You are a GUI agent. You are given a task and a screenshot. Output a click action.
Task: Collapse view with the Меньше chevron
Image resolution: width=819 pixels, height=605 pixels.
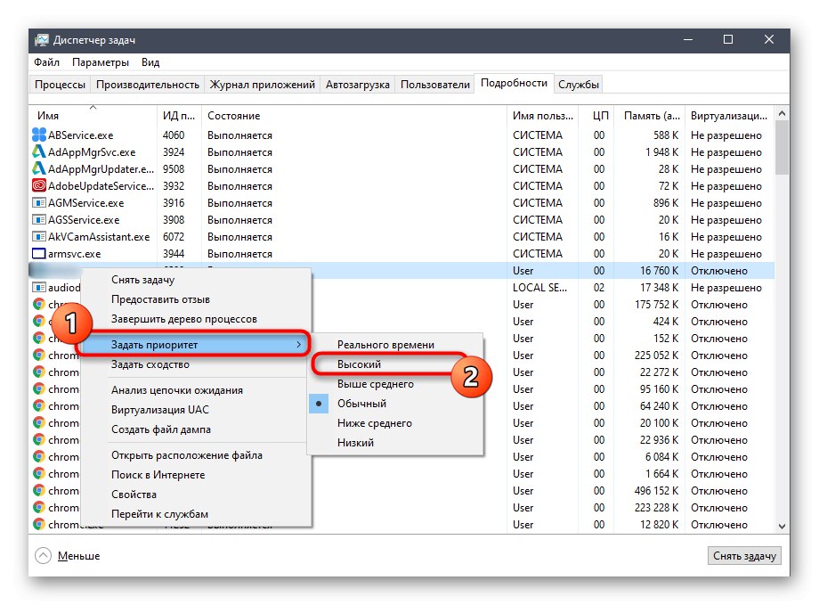pos(43,555)
